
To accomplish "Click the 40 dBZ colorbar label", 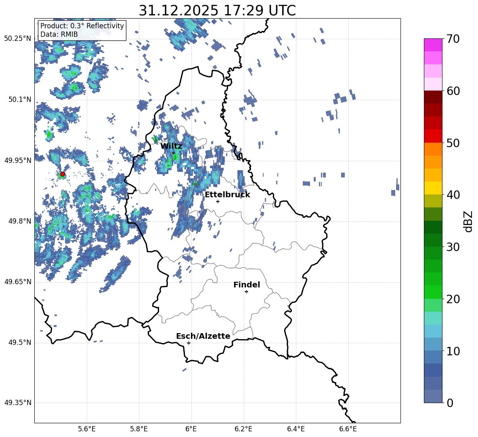I will 453,195.
